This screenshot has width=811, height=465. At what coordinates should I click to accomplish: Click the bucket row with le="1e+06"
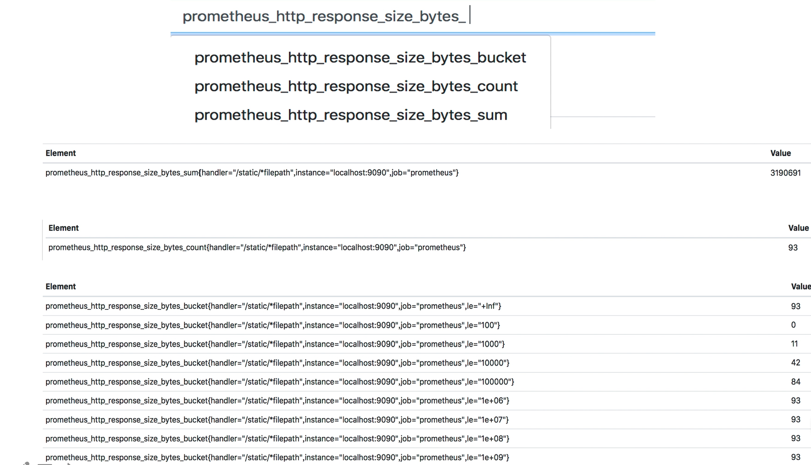pos(277,401)
